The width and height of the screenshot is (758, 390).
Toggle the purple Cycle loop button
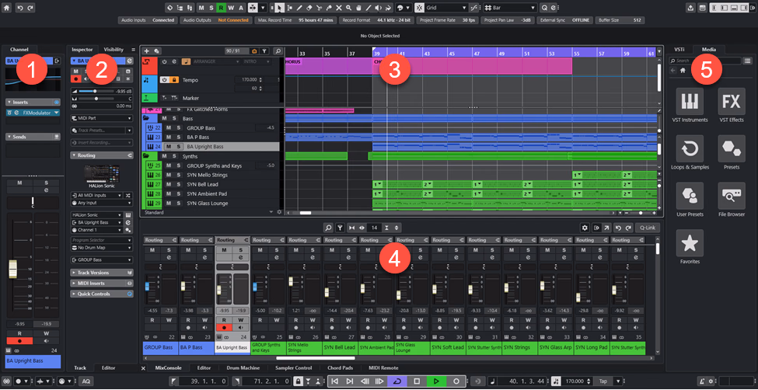point(397,381)
